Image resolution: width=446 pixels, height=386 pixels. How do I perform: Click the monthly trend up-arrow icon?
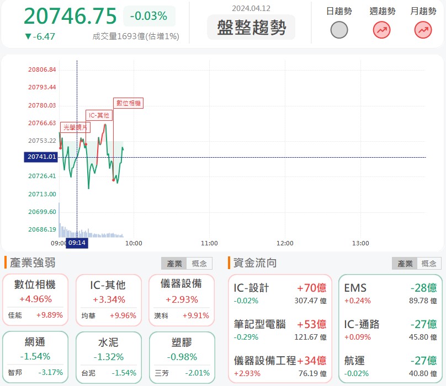pyautogui.click(x=423, y=30)
